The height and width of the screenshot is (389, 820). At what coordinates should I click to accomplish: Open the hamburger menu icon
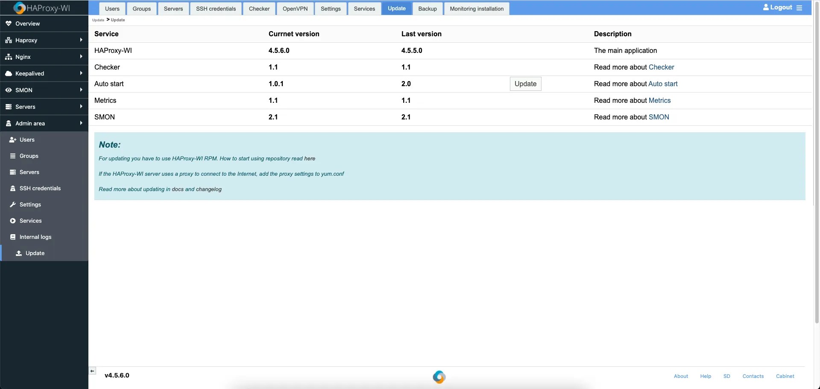[x=799, y=8]
